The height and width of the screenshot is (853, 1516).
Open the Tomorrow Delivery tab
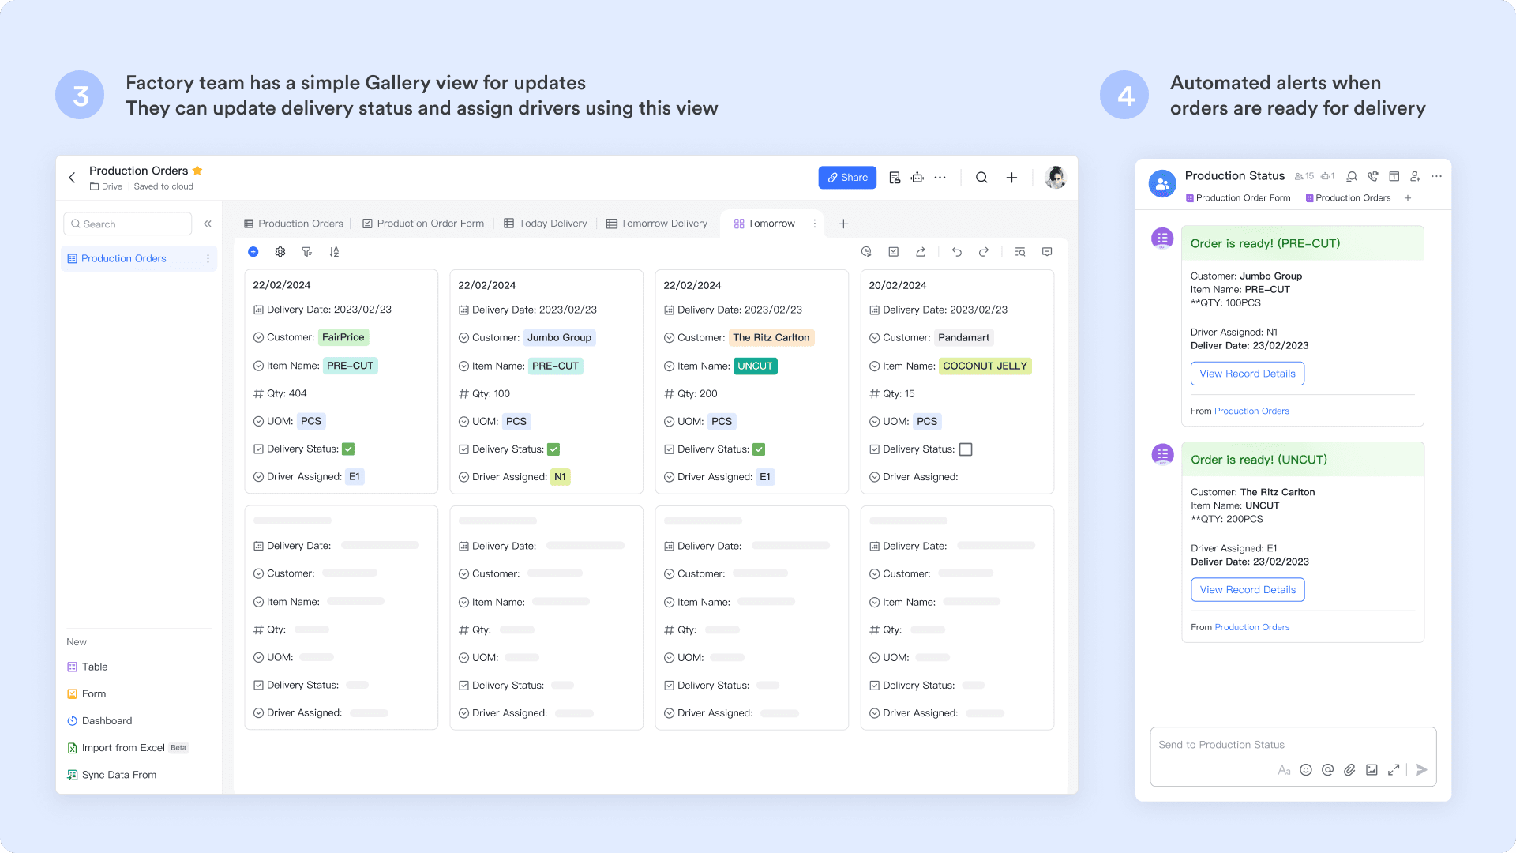(x=663, y=224)
